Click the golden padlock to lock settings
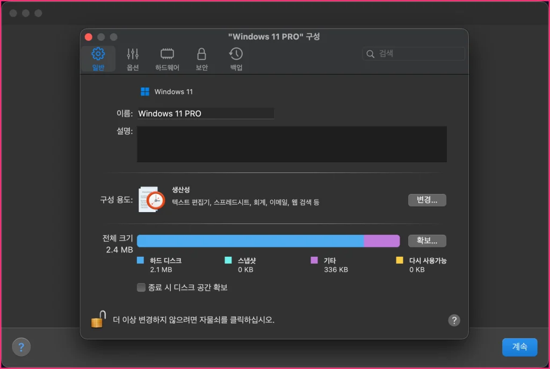The width and height of the screenshot is (550, 369). pos(98,319)
